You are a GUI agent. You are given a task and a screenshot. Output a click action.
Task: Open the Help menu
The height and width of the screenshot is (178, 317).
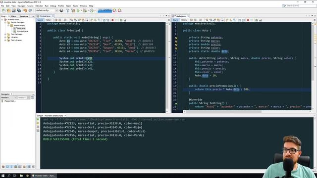point(91,6)
